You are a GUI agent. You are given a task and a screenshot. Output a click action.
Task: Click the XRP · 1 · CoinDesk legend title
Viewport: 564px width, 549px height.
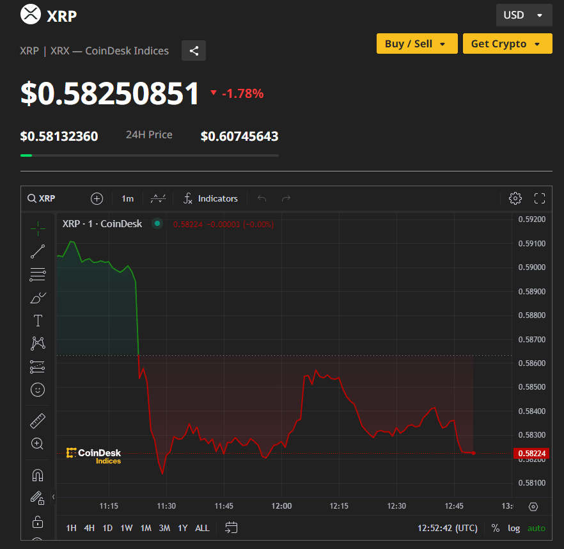pyautogui.click(x=102, y=224)
